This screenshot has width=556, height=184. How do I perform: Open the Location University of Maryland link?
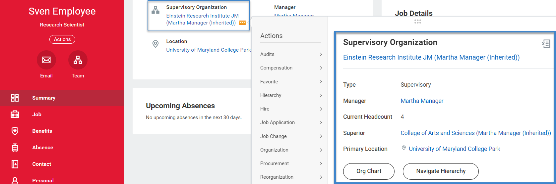tap(209, 50)
